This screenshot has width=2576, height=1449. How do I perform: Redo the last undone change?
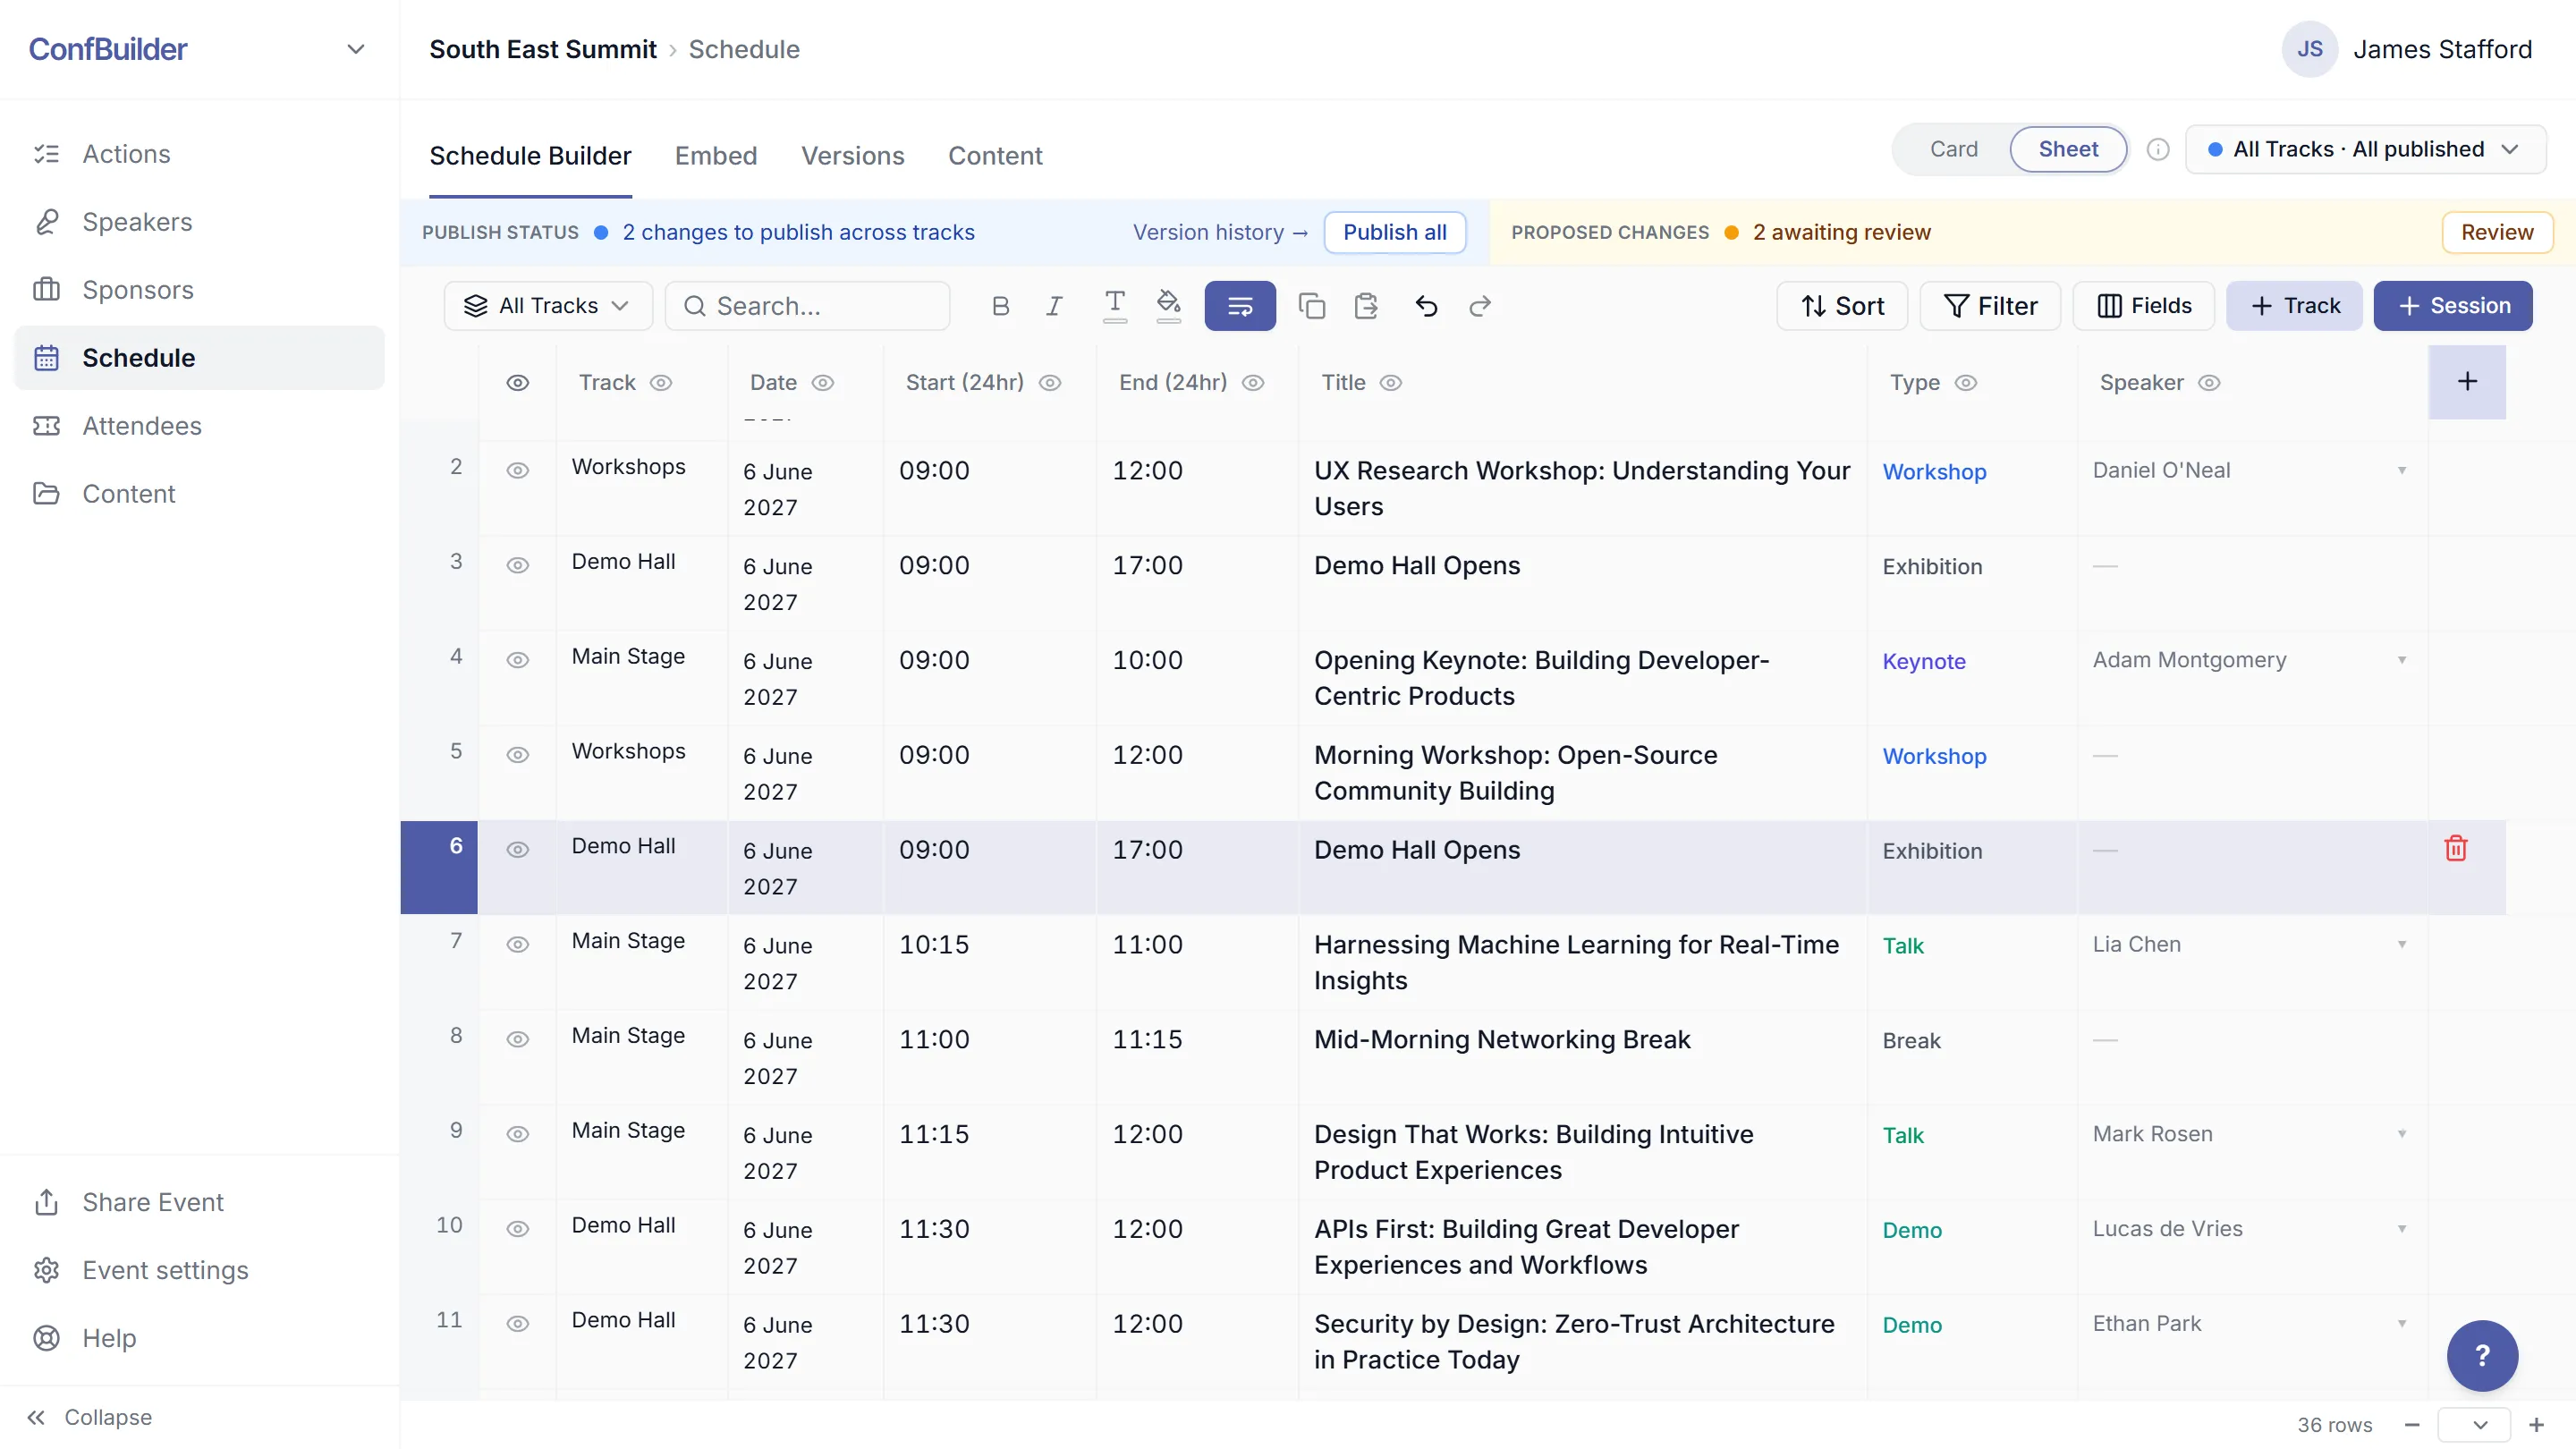click(x=1480, y=306)
